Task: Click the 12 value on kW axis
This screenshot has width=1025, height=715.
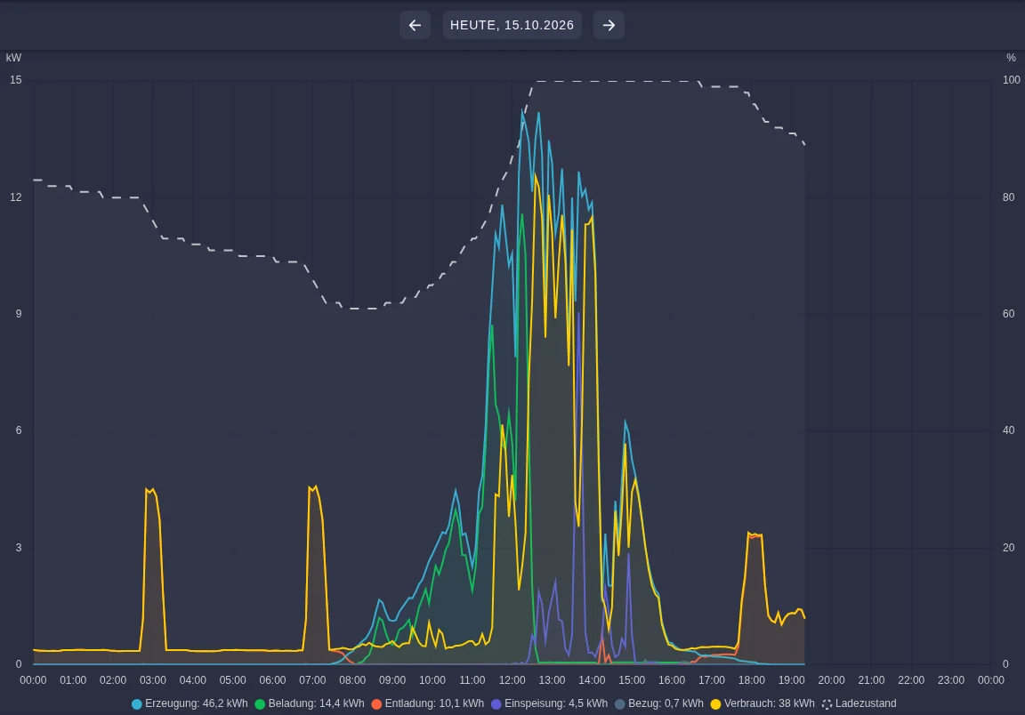Action: pyautogui.click(x=16, y=197)
